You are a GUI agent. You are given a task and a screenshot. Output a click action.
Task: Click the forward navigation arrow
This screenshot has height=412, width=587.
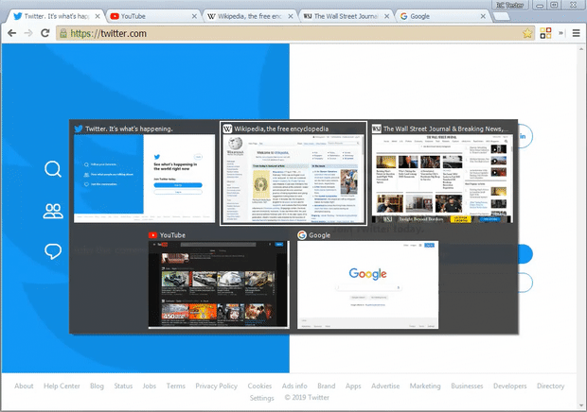[28, 33]
